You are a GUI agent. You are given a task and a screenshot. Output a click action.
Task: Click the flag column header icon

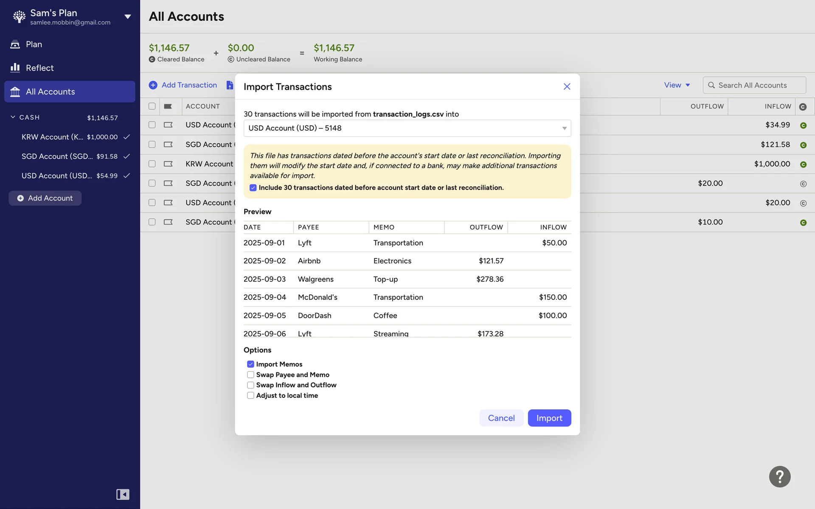pos(168,106)
